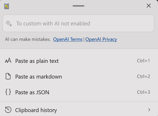Expand Clipboard history using the chevron arrow
This screenshot has height=116, width=158.
coord(149,110)
